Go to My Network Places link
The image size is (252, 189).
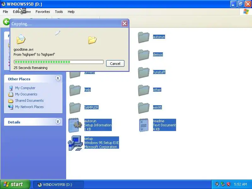point(29,107)
